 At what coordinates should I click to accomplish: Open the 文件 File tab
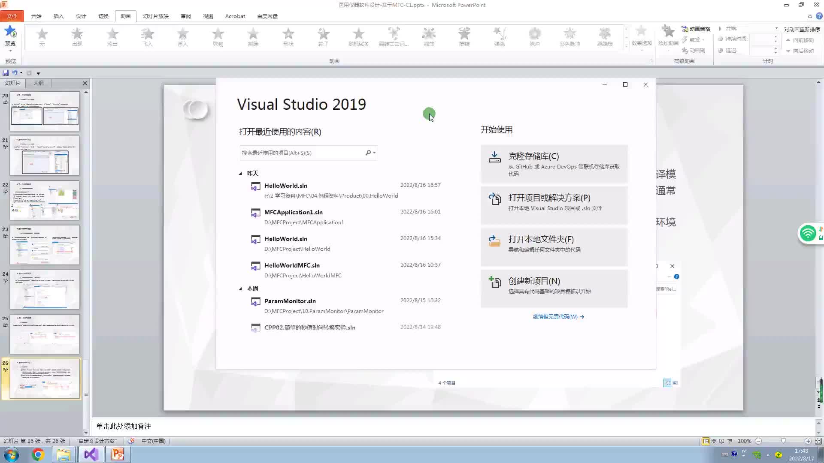tap(12, 16)
